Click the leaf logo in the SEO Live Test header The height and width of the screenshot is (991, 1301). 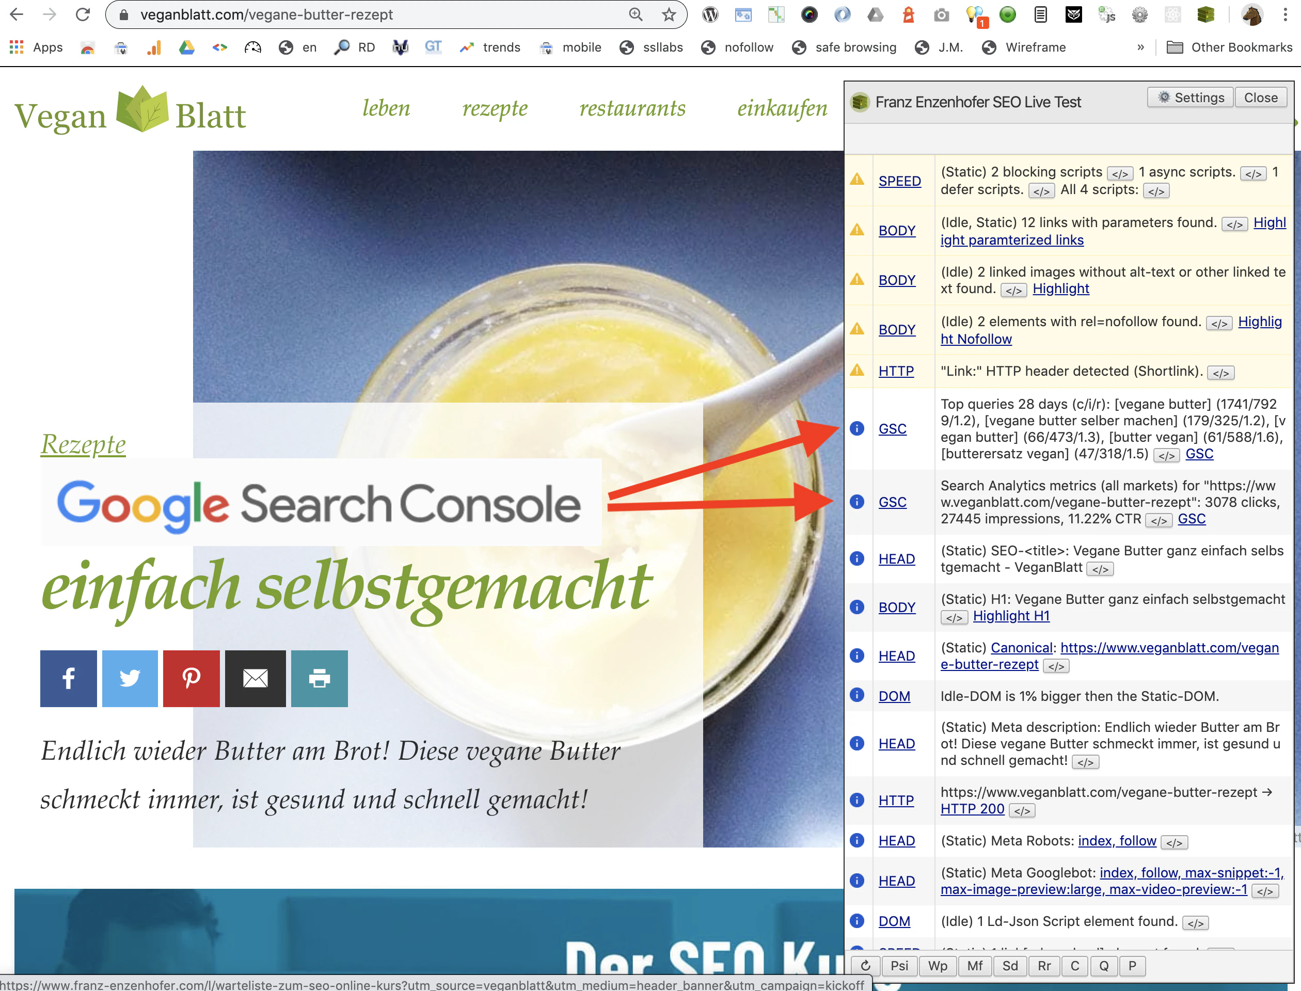pyautogui.click(x=860, y=102)
